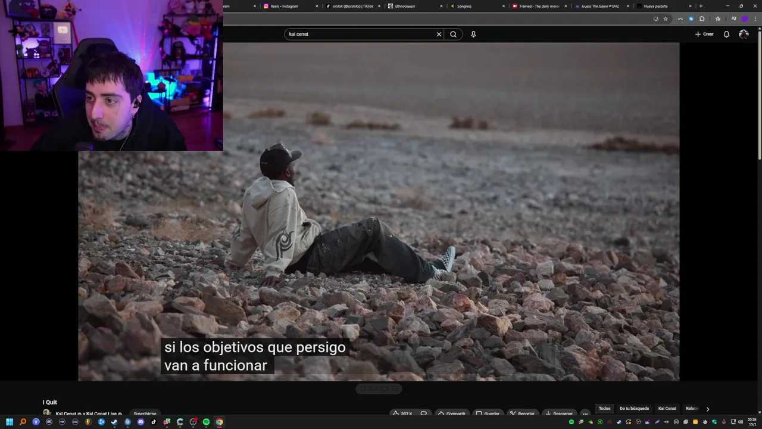Like the video with 307 K button
The image size is (762, 429).
[402, 413]
